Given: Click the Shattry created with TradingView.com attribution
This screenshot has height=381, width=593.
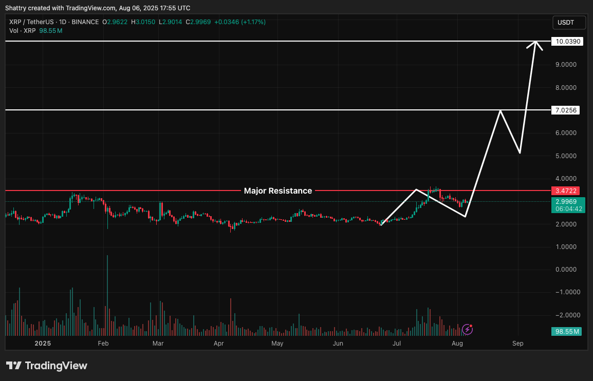Looking at the screenshot, I should 98,8.
